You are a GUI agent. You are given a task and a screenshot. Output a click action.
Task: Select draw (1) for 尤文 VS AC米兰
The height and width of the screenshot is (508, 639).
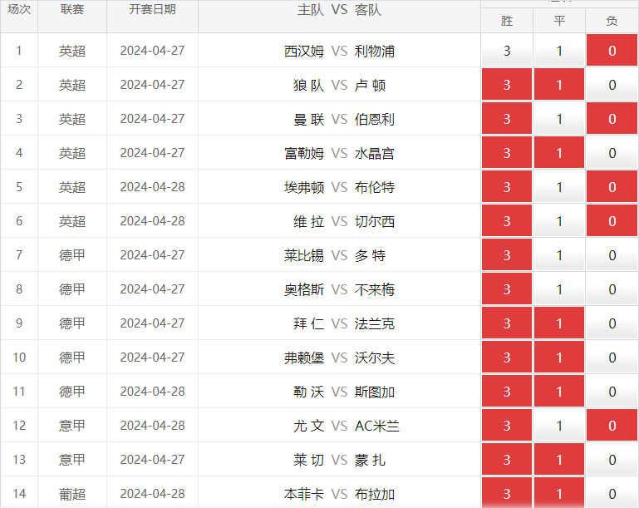[559, 426]
